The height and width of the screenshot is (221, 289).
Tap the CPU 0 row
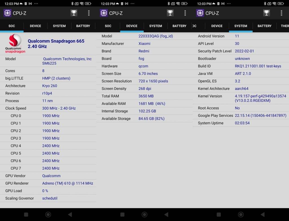click(x=48, y=116)
